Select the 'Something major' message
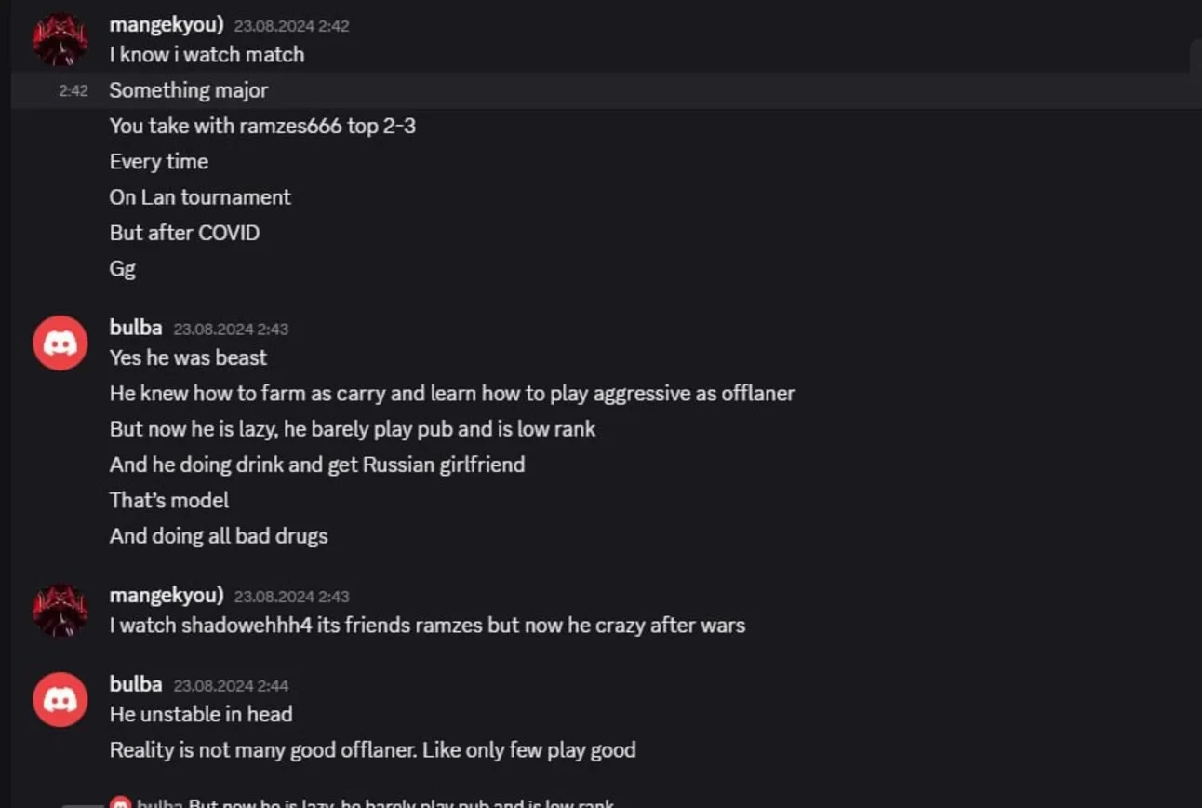Viewport: 1202px width, 808px height. pos(189,90)
